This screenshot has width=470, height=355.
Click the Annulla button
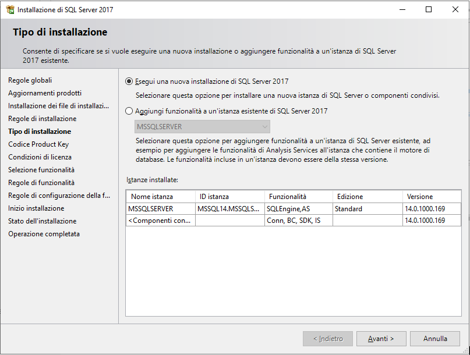click(435, 339)
